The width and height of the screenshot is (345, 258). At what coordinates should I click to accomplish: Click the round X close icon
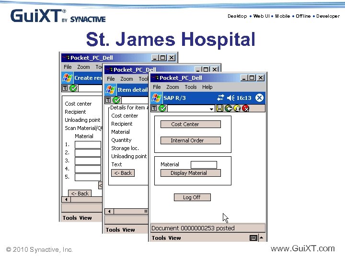tap(259, 97)
